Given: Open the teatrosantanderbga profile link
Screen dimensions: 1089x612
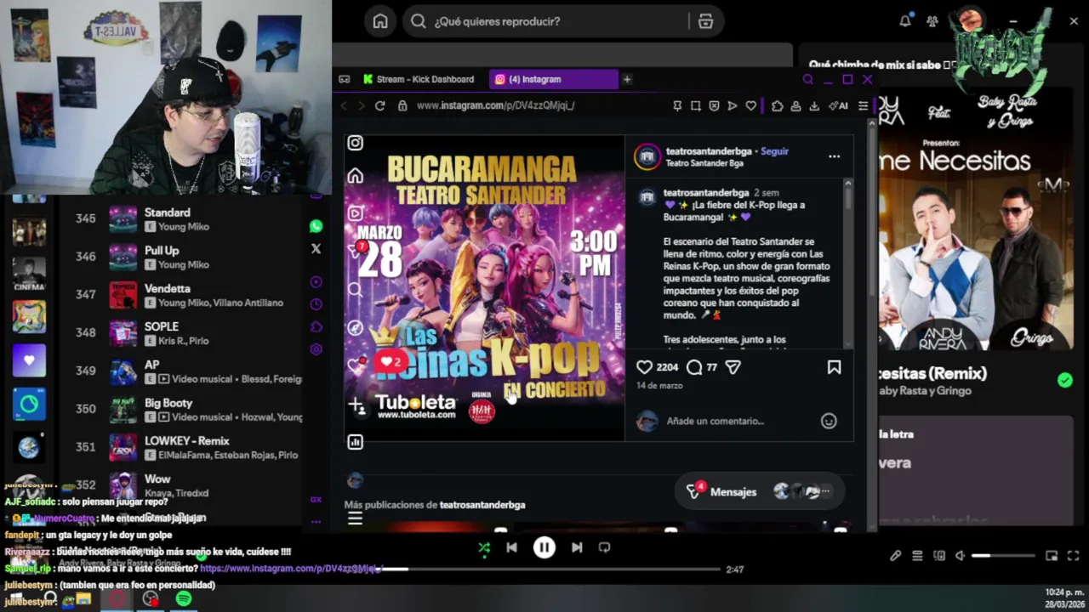Looking at the screenshot, I should [710, 151].
